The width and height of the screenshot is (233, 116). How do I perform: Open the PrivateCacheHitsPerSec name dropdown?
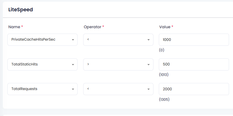point(42,40)
